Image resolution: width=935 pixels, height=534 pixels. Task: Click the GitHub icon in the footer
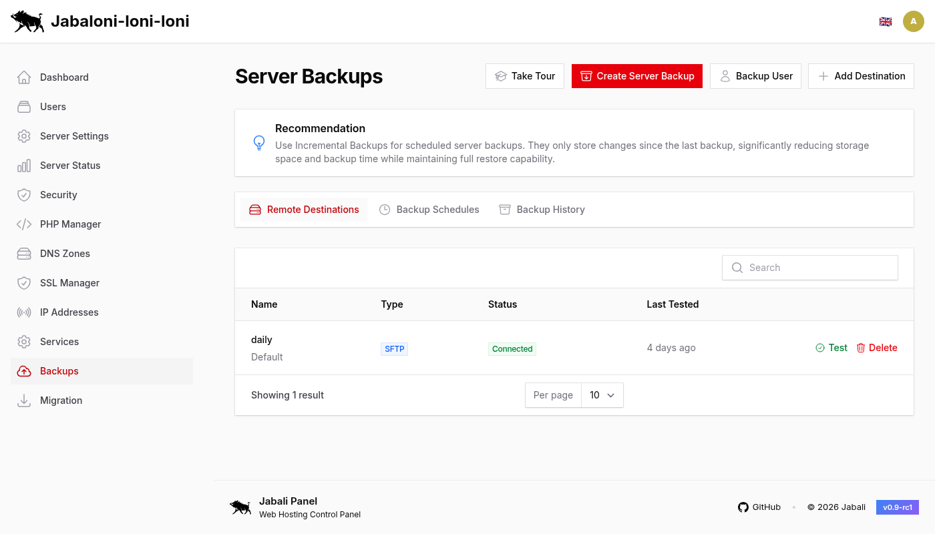[743, 507]
